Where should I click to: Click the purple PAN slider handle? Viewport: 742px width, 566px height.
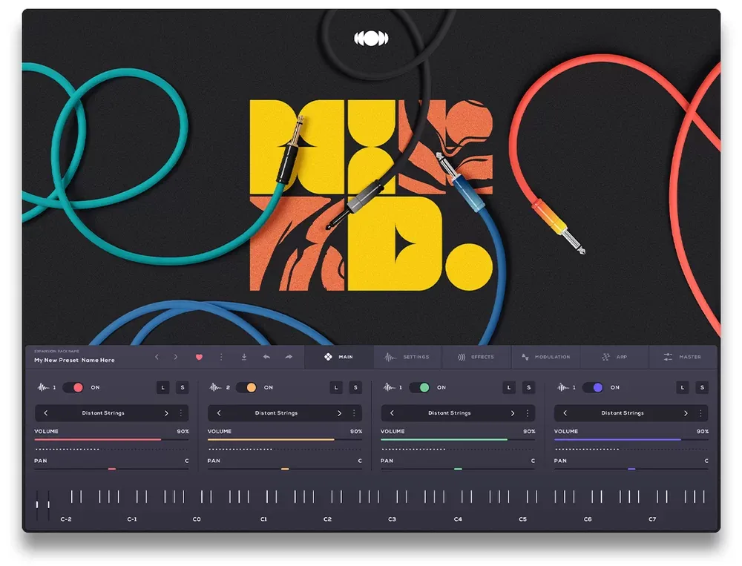pyautogui.click(x=631, y=469)
